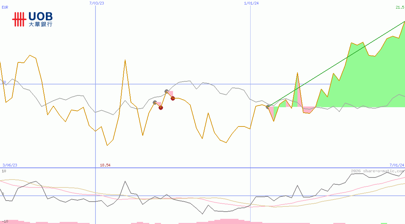This screenshot has width=405, height=224.
Task: Click the 21.5 price level marker
Action: [x=400, y=8]
